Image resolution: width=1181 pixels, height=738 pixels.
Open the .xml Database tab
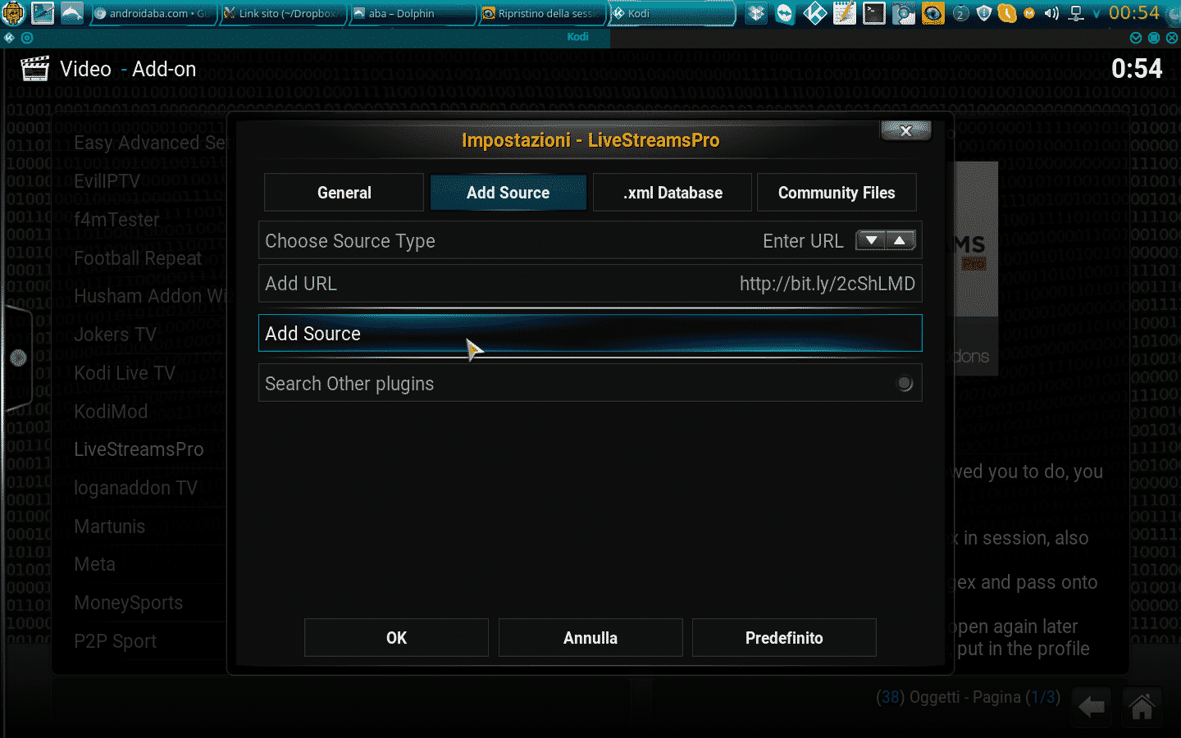673,193
